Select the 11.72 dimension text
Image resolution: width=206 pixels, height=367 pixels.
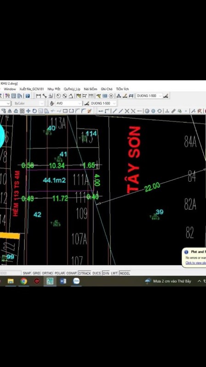60,199
